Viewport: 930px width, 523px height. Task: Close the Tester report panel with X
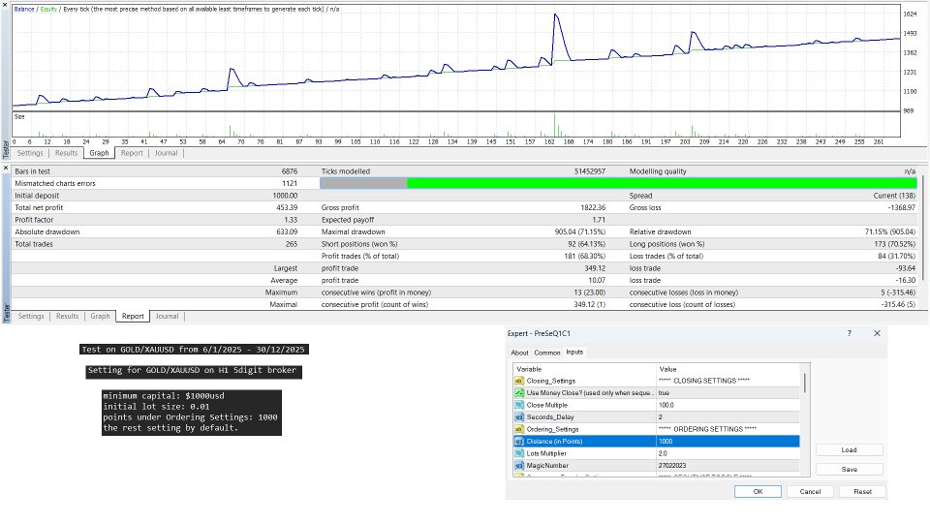click(x=6, y=168)
